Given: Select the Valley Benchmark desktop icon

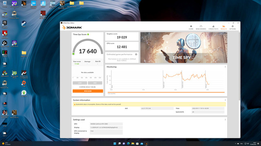Looking at the screenshot, I should coord(62,4).
